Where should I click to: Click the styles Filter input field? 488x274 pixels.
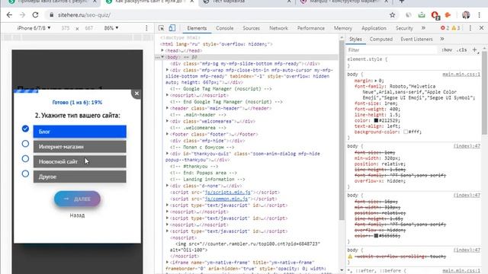[391, 49]
